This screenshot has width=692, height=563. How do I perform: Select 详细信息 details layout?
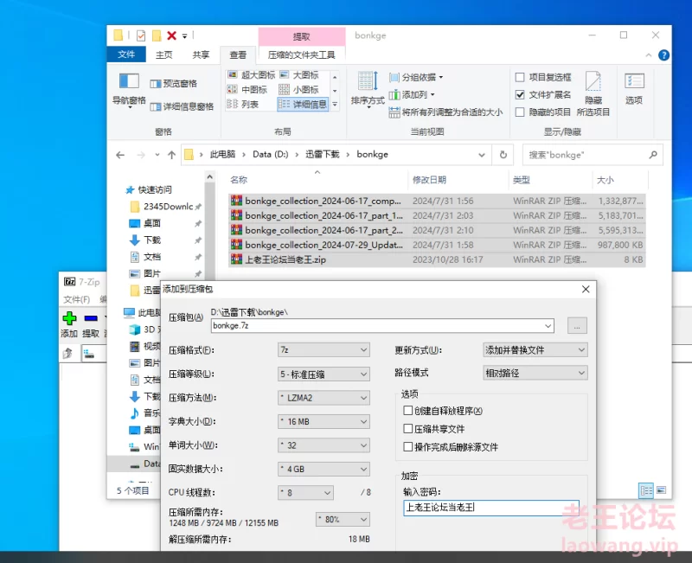pyautogui.click(x=303, y=104)
